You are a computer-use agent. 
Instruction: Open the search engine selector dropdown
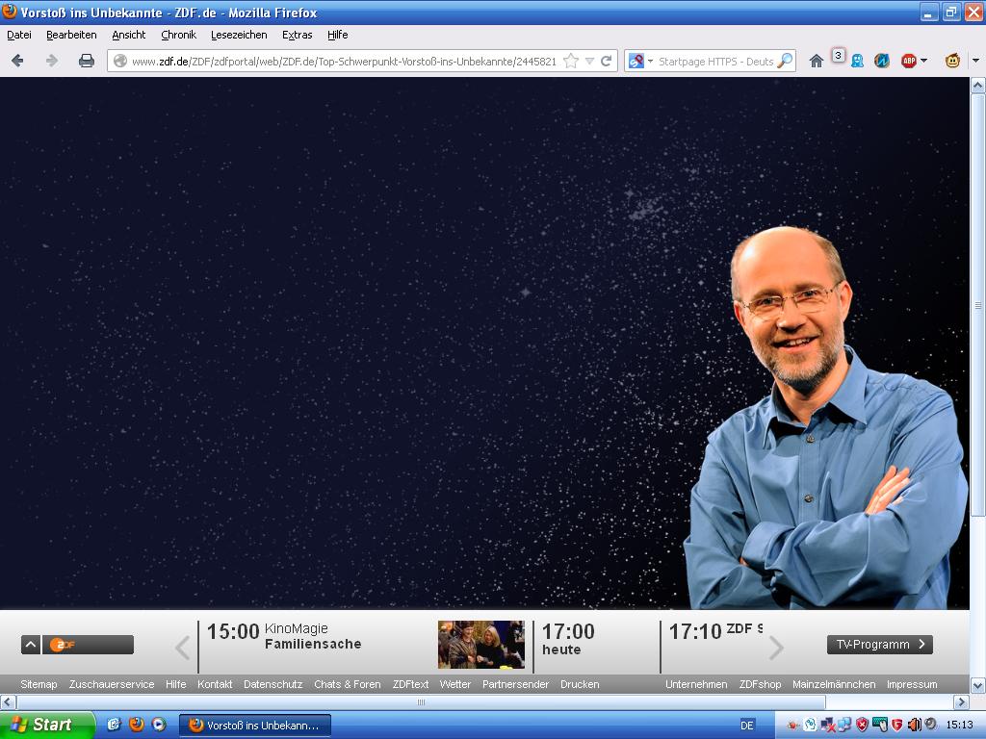[650, 61]
